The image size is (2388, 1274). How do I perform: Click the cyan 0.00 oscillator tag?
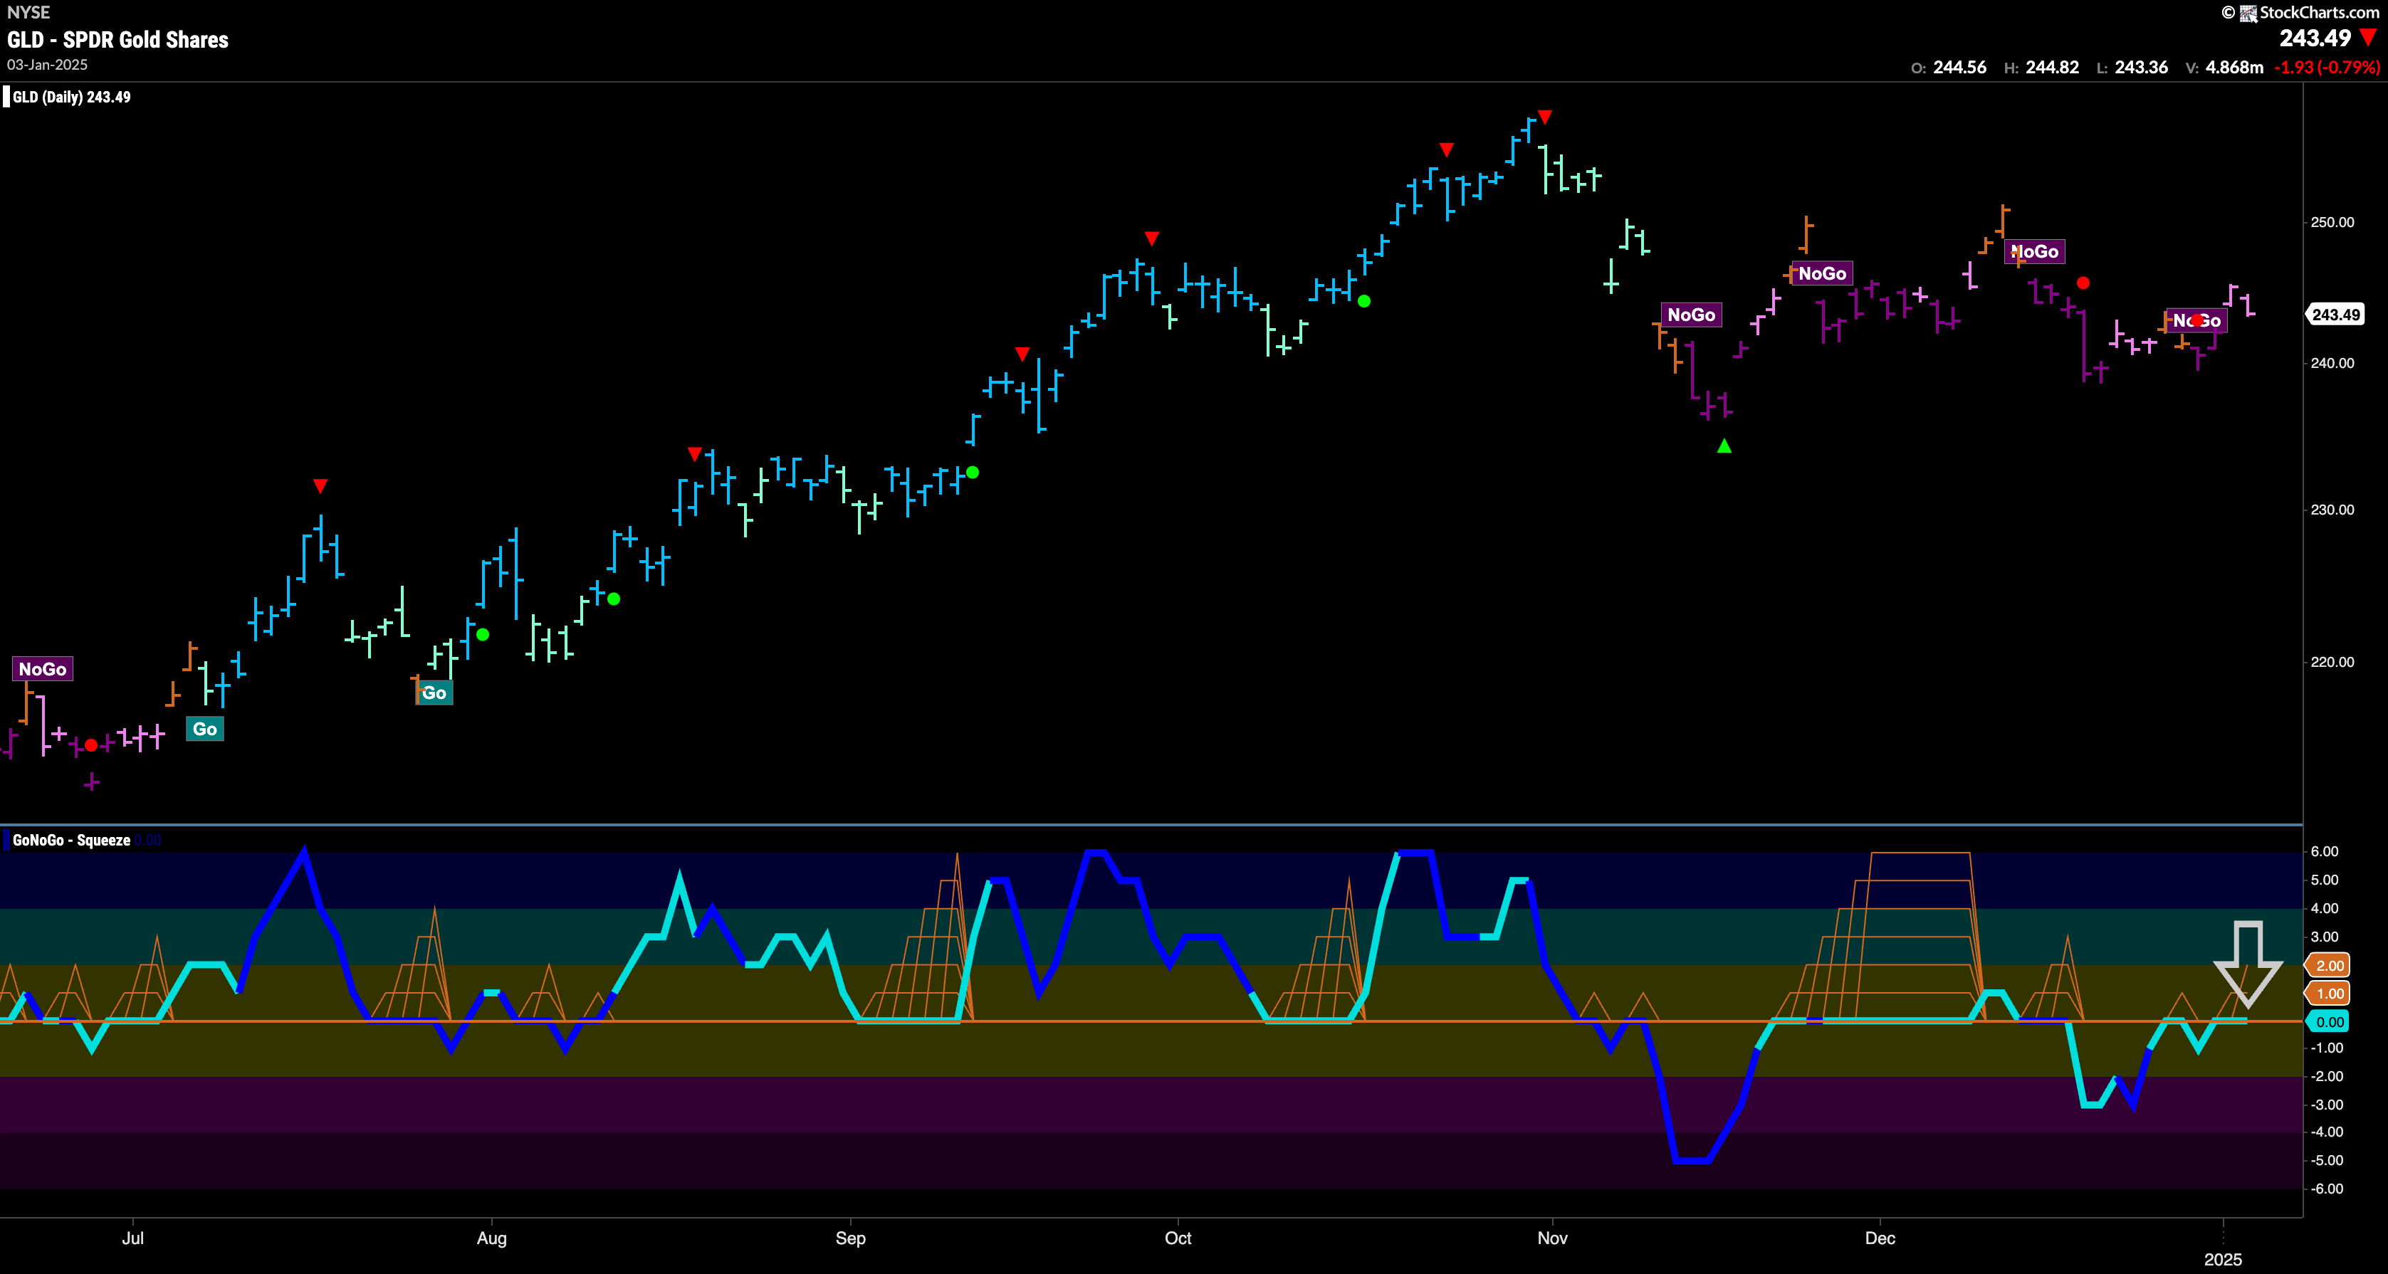(2327, 1022)
